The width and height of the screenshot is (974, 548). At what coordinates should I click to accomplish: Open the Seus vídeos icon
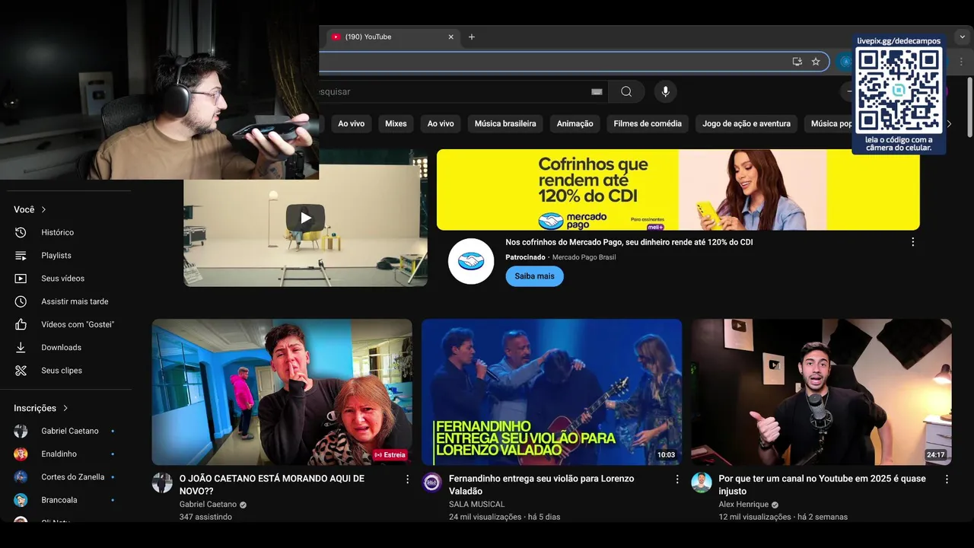pyautogui.click(x=21, y=279)
